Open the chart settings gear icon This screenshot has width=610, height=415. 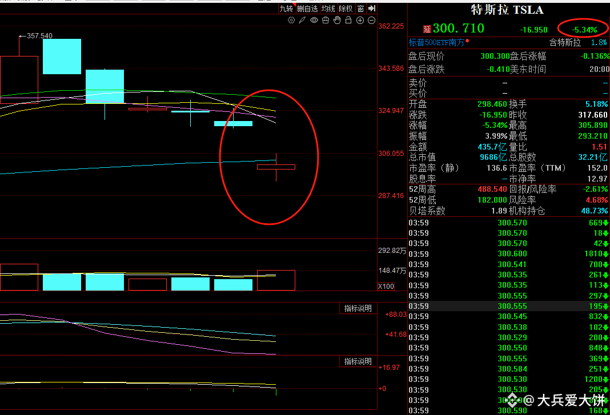pyautogui.click(x=291, y=20)
